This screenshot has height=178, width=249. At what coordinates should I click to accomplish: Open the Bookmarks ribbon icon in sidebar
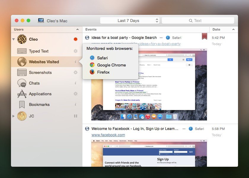pos(22,104)
